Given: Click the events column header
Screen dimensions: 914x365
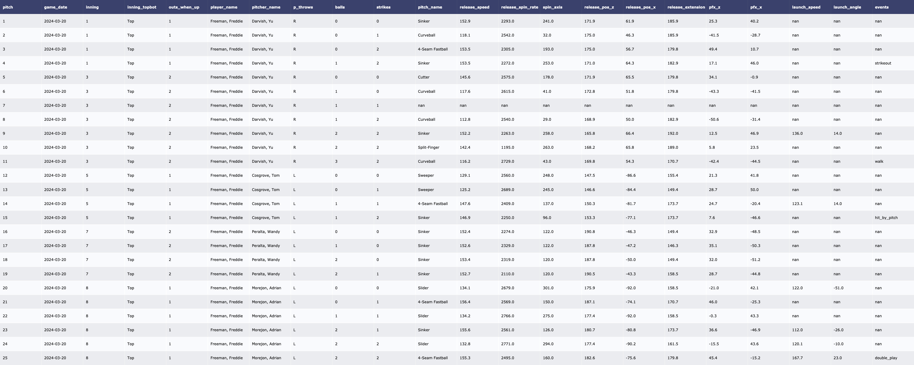Looking at the screenshot, I should [881, 7].
